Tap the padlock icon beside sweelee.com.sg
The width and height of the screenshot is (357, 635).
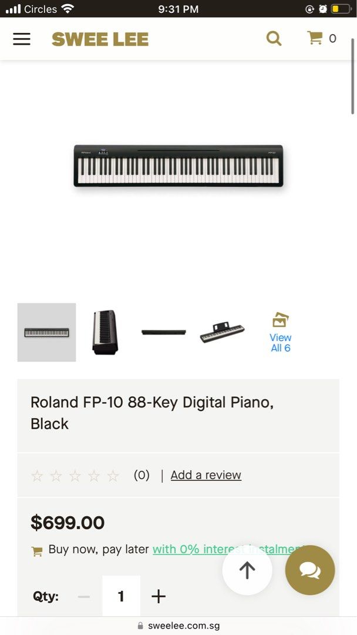[x=140, y=626]
